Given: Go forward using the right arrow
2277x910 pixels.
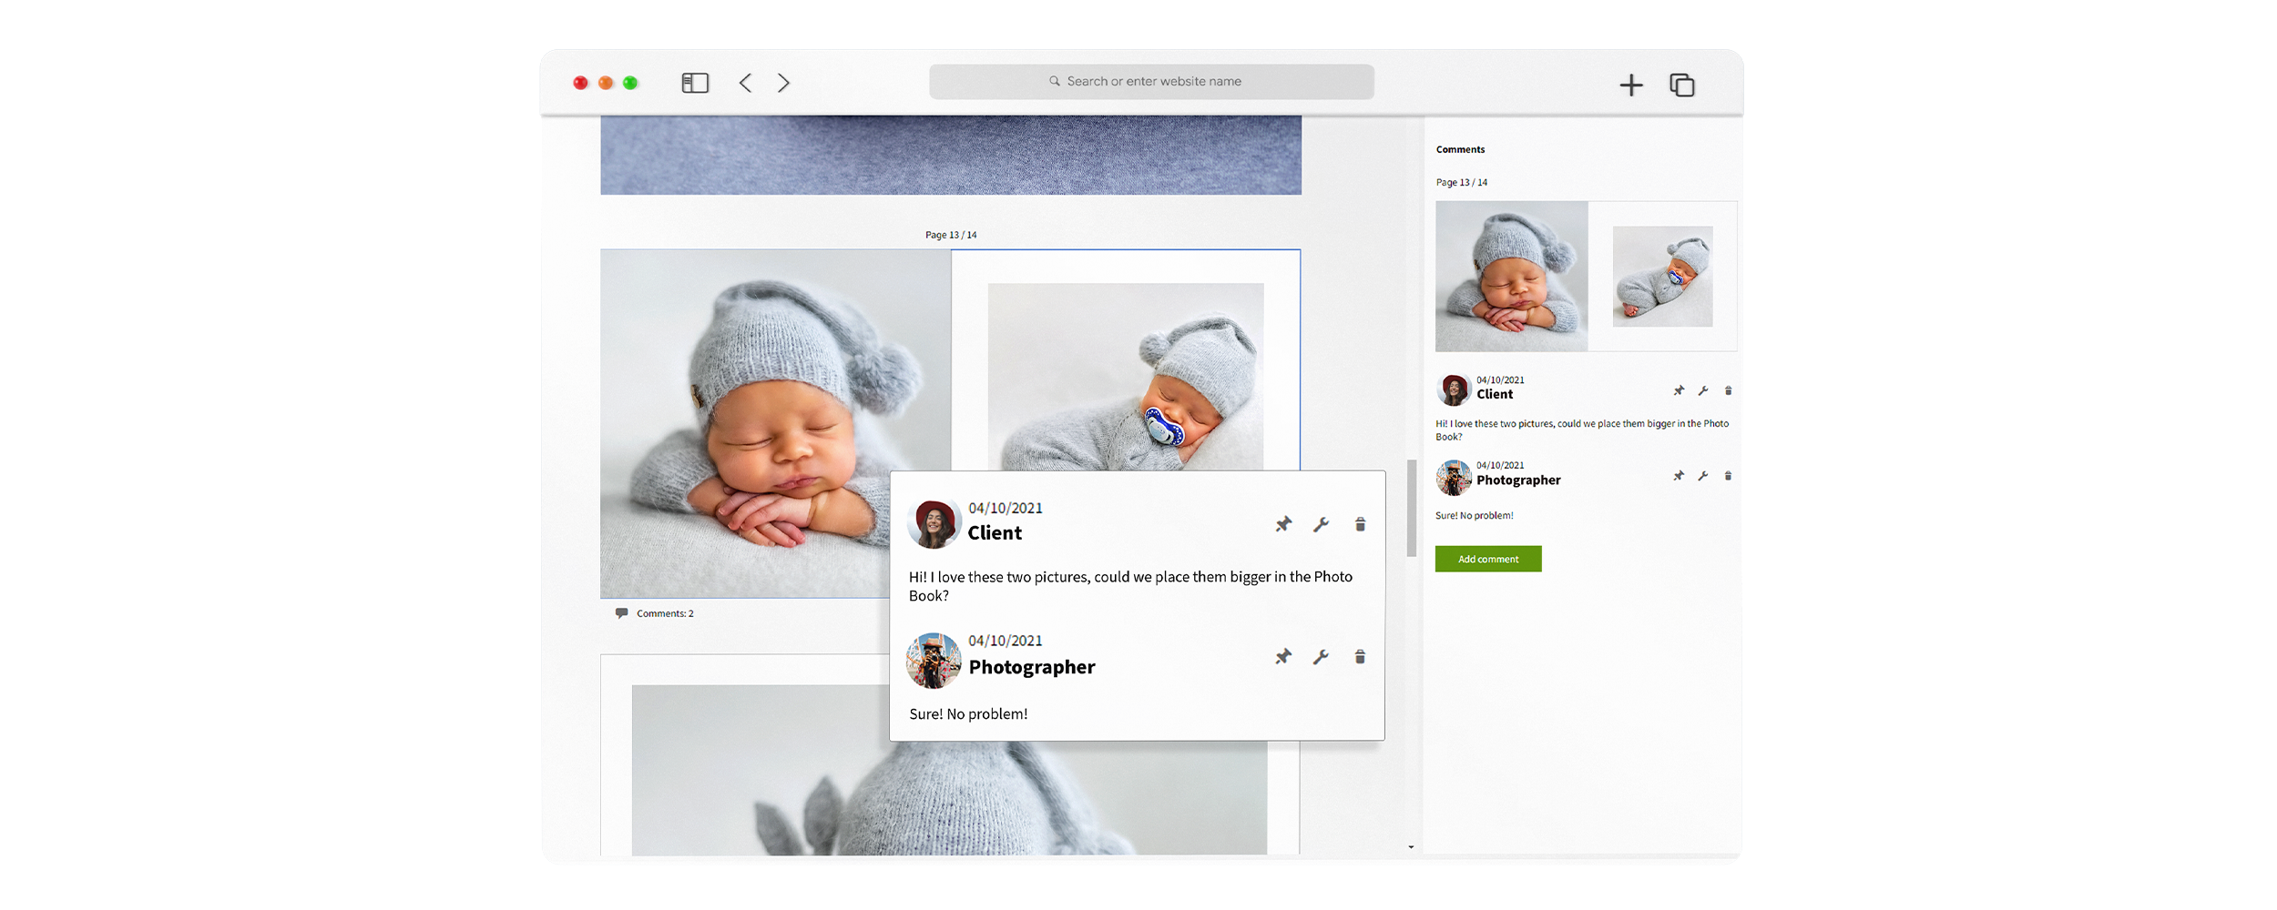Looking at the screenshot, I should 782,82.
